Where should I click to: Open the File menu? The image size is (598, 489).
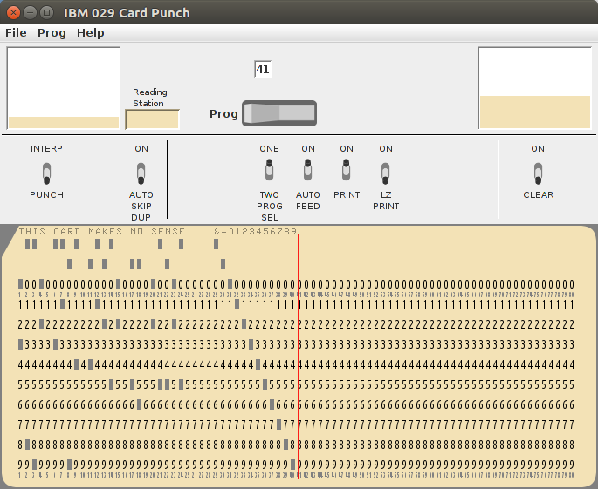click(16, 33)
